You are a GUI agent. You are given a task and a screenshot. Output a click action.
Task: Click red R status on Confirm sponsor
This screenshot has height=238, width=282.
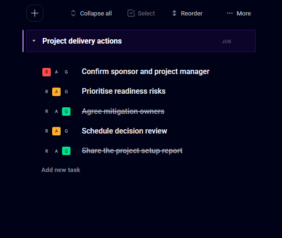pyautogui.click(x=47, y=72)
